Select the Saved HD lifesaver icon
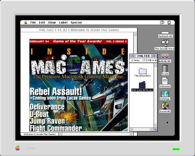 pos(165,106)
